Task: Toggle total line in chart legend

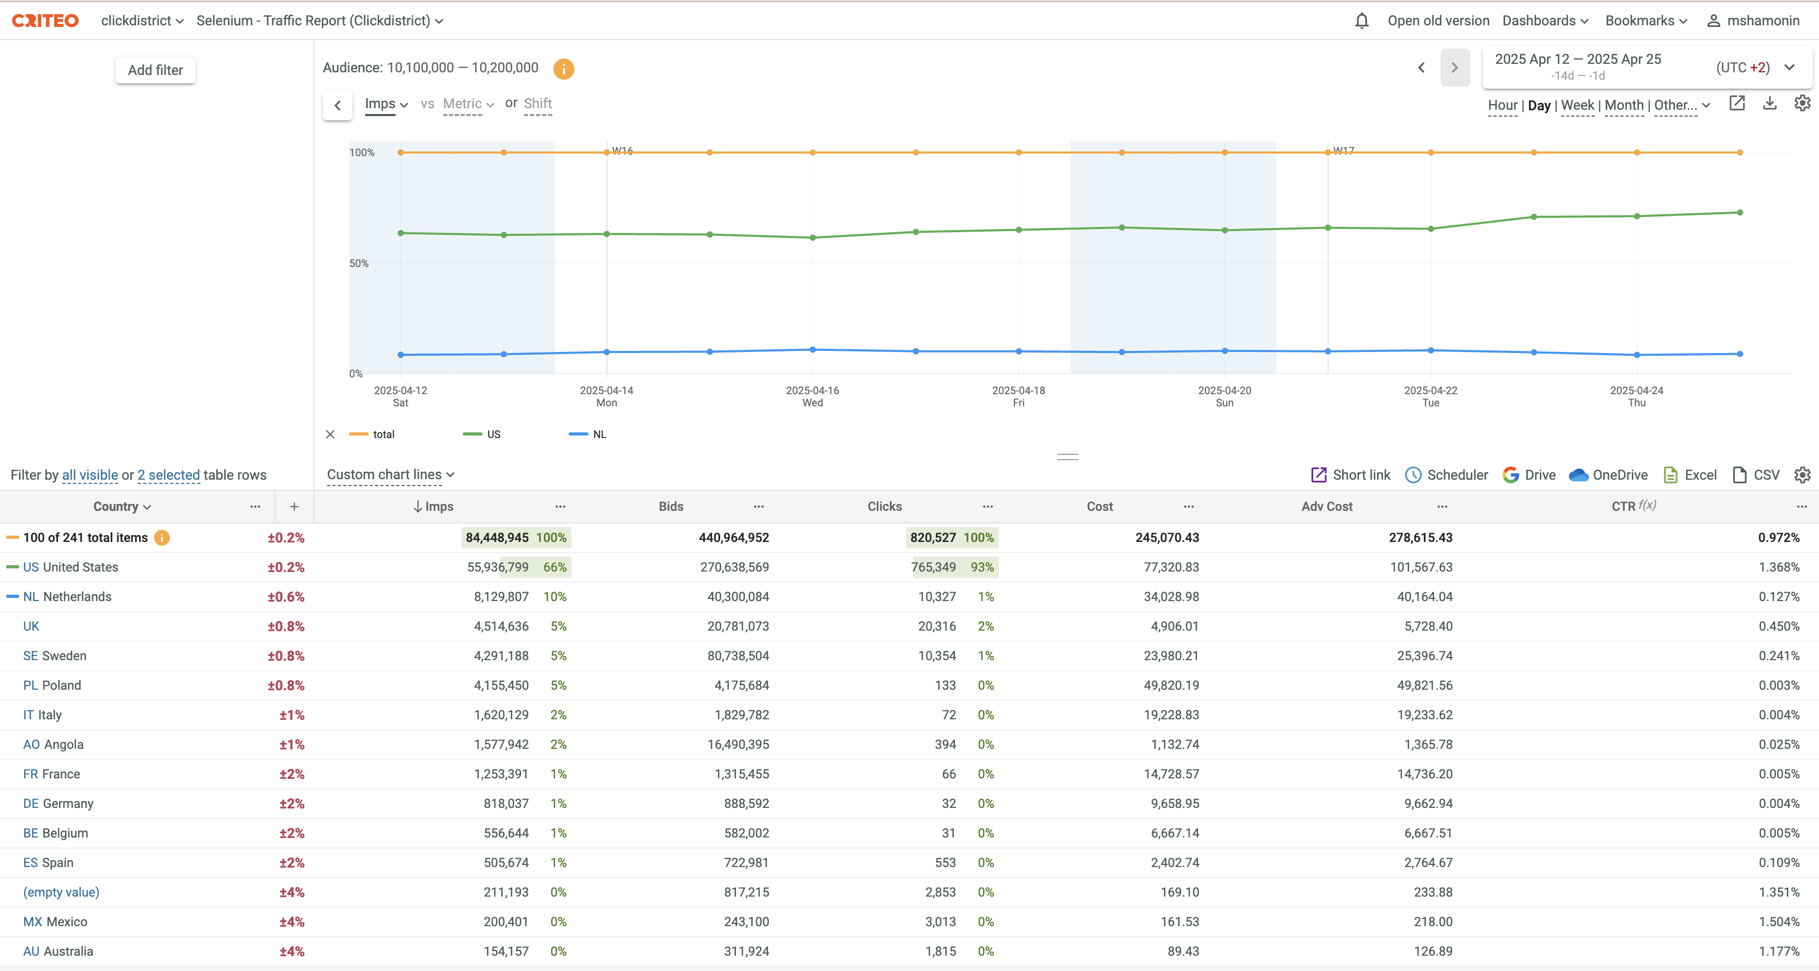Action: (372, 434)
